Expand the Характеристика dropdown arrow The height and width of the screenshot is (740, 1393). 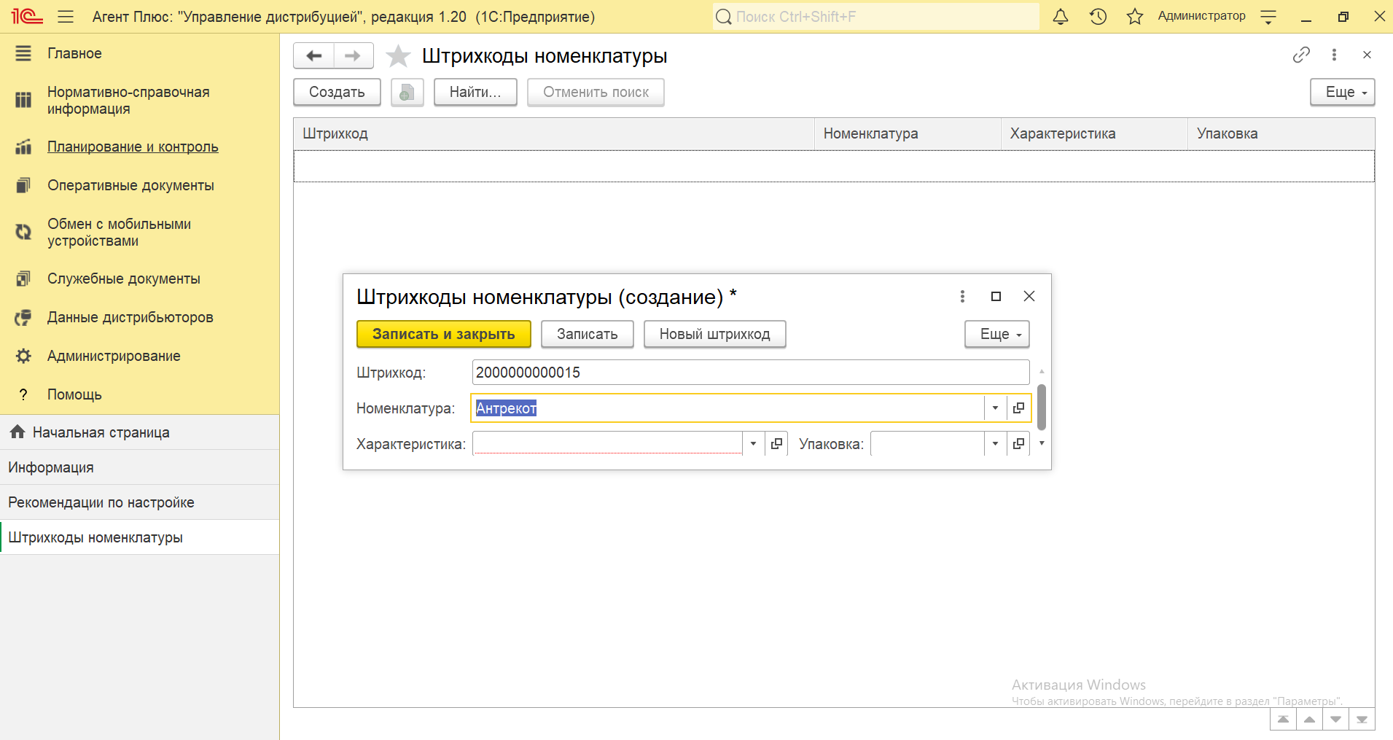753,444
